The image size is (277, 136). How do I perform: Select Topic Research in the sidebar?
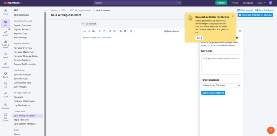point(21,120)
